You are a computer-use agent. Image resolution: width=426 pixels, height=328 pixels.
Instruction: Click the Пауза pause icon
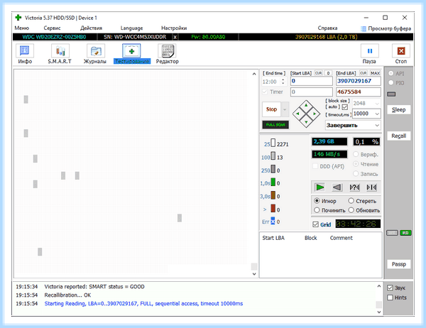pyautogui.click(x=370, y=51)
